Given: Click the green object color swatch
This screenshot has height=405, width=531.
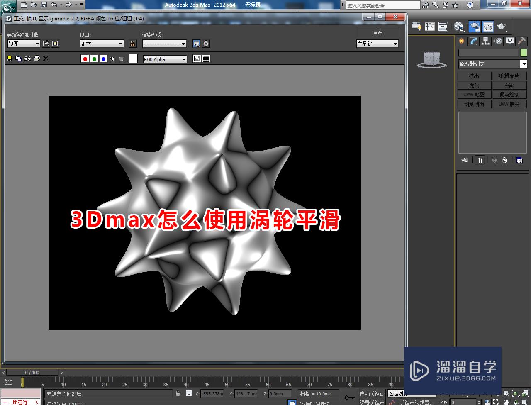Looking at the screenshot, I should 524,53.
